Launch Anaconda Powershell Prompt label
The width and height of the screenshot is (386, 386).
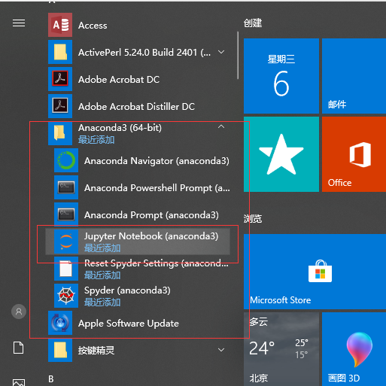tap(157, 188)
